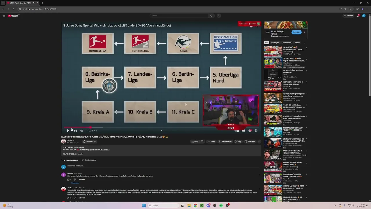The width and height of the screenshot is (371, 209).
Task: Open the Abonniert subscription dropdown
Action: click(x=90, y=142)
